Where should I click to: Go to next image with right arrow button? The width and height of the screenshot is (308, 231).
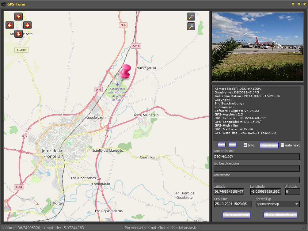(x=233, y=145)
